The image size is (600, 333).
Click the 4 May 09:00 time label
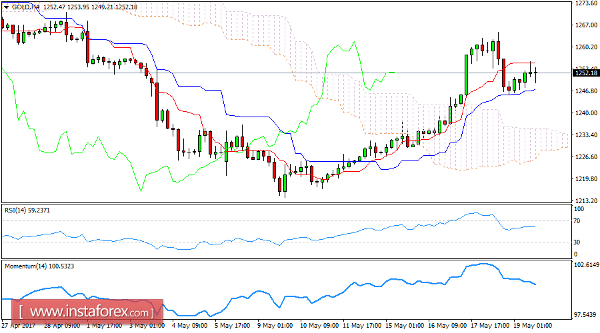coord(189,326)
